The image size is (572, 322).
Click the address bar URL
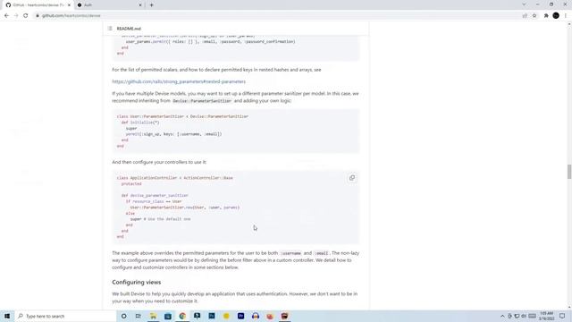point(71,16)
